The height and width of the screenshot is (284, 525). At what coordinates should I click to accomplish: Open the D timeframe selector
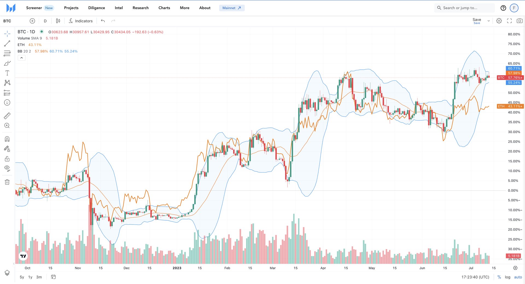pos(45,21)
